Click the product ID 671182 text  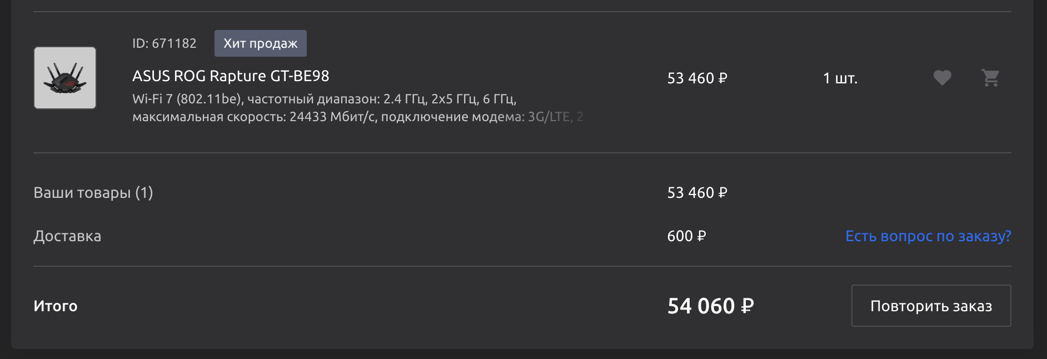pyautogui.click(x=164, y=43)
